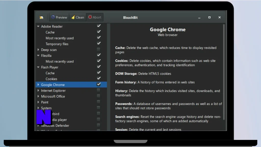
Task: Uncheck the Google Chrome checkbox
Action: pos(99,84)
